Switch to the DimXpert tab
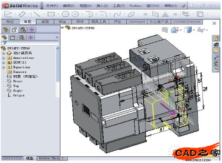This screenshot has height=163, width=222. (x=137, y=22)
